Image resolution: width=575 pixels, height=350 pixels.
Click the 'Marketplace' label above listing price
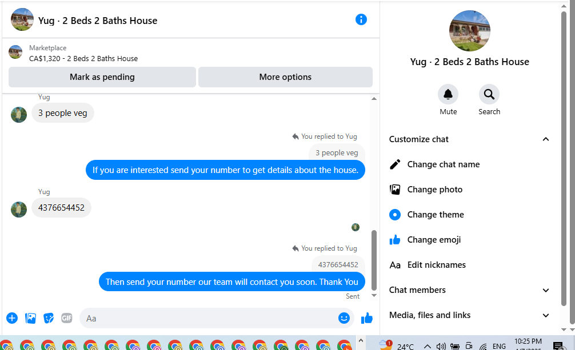47,48
